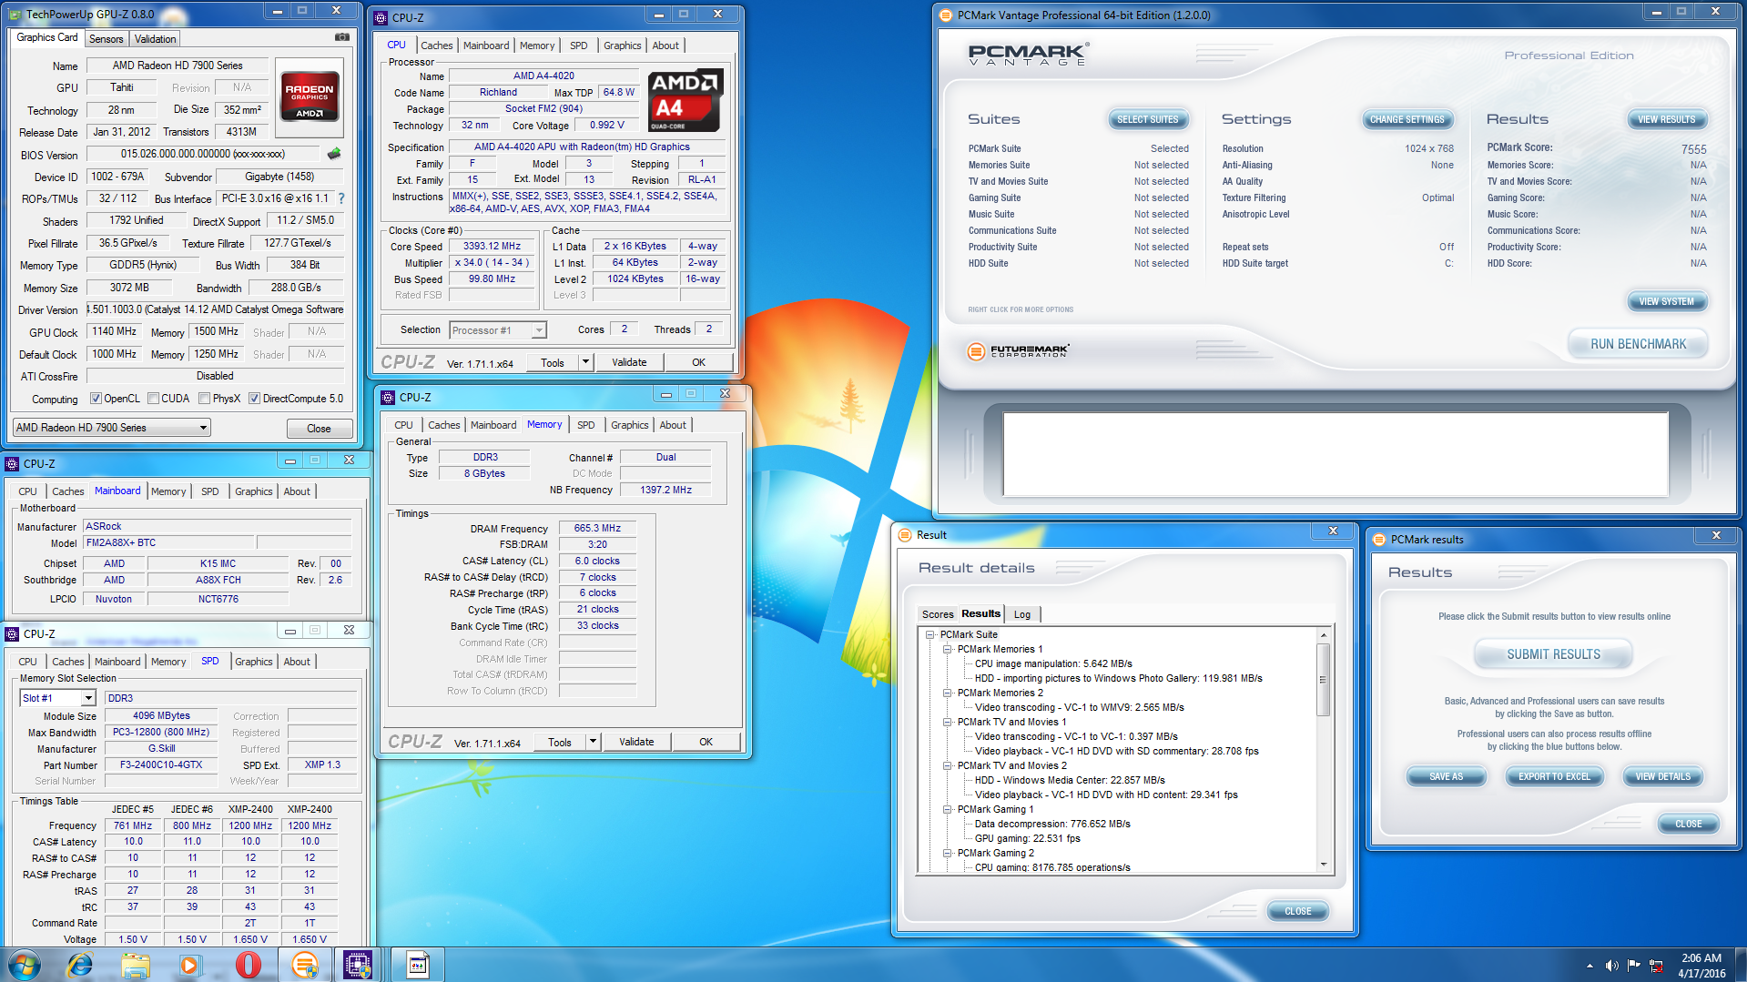1747x982 pixels.
Task: Collapse the PCMark Gaming 1 node
Action: pyautogui.click(x=948, y=809)
